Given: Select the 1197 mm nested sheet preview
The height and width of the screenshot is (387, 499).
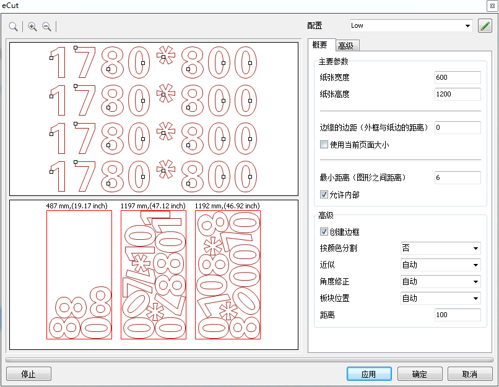Looking at the screenshot, I should [x=154, y=275].
